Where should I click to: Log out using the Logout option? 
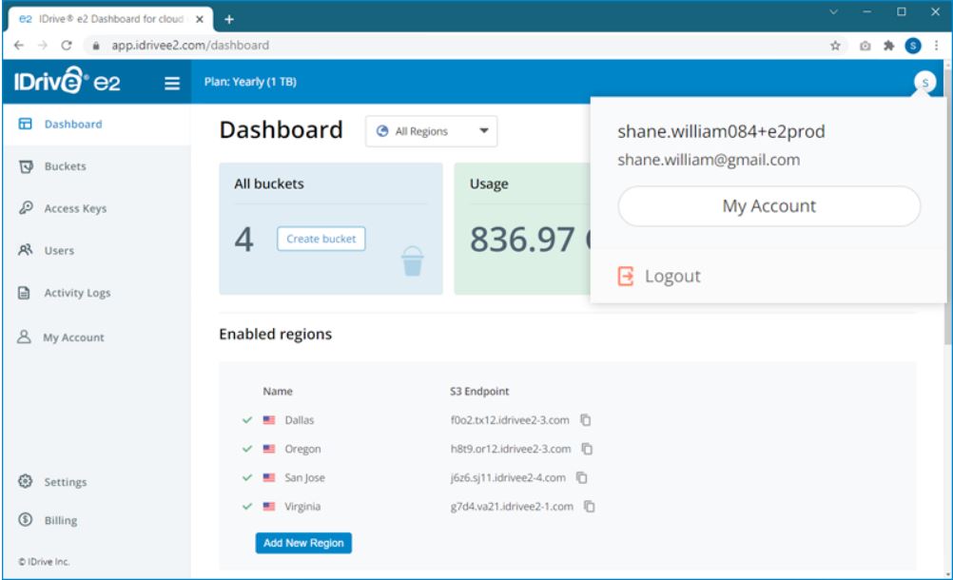[x=671, y=276]
